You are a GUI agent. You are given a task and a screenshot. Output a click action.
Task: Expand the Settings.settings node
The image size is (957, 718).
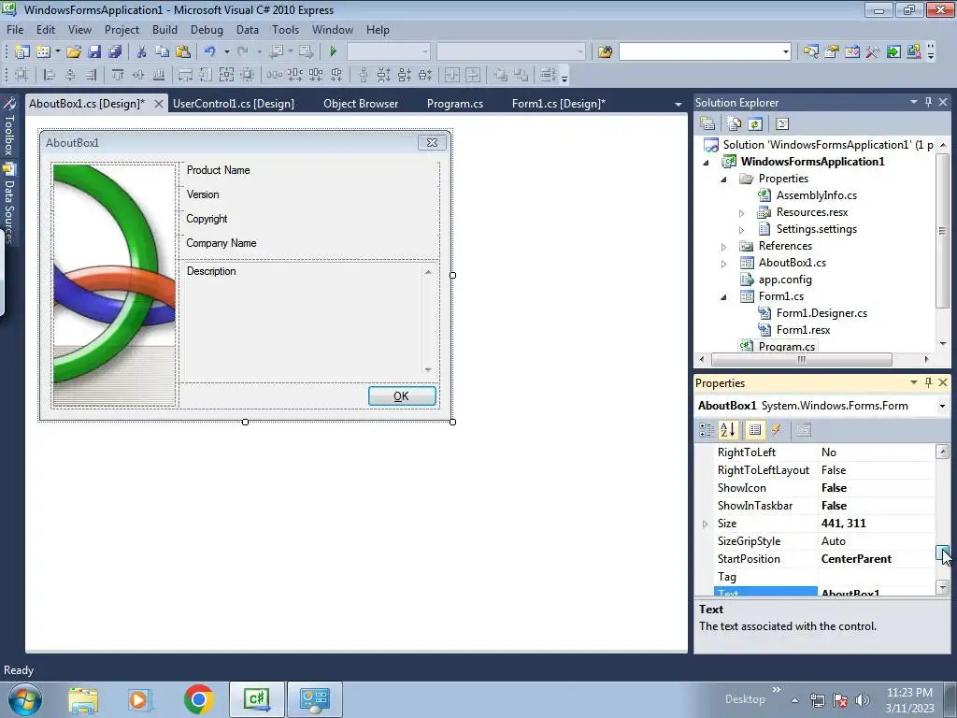(741, 230)
